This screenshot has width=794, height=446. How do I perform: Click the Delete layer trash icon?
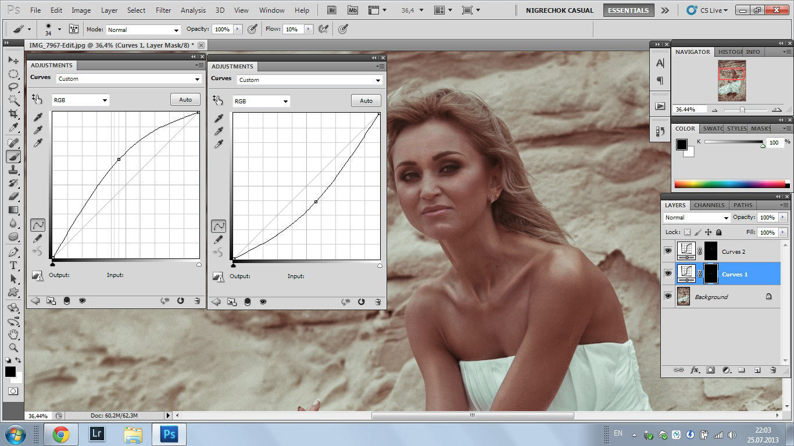click(x=773, y=370)
